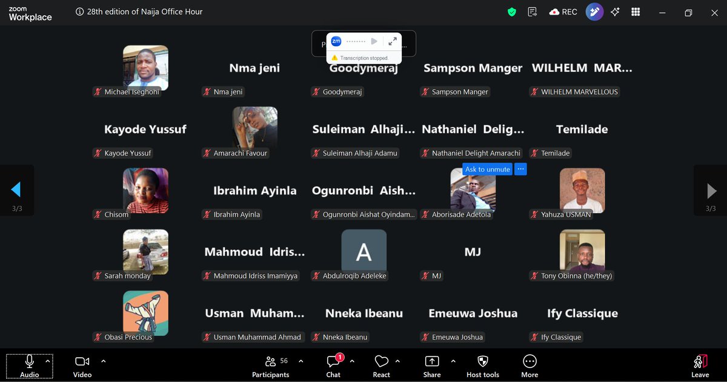This screenshot has width=727, height=382.
Task: Click the Share screen button
Action: [432, 366]
